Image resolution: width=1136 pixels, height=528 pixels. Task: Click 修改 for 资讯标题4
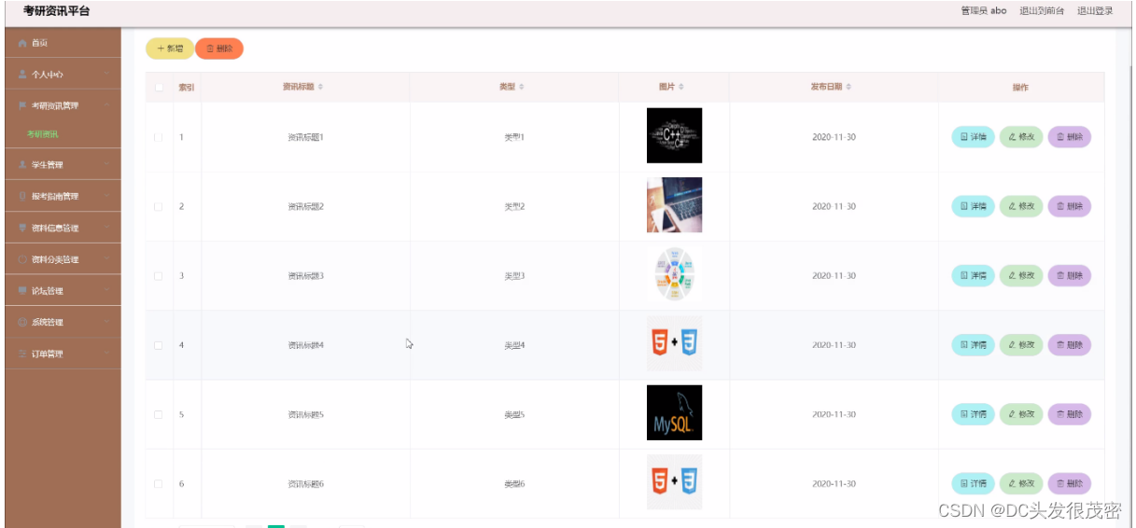(x=1021, y=345)
